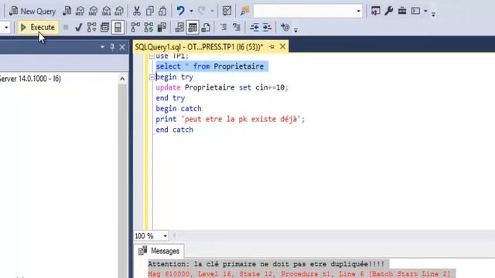Click the command window icon
The image size is (495, 278).
pos(415,11)
